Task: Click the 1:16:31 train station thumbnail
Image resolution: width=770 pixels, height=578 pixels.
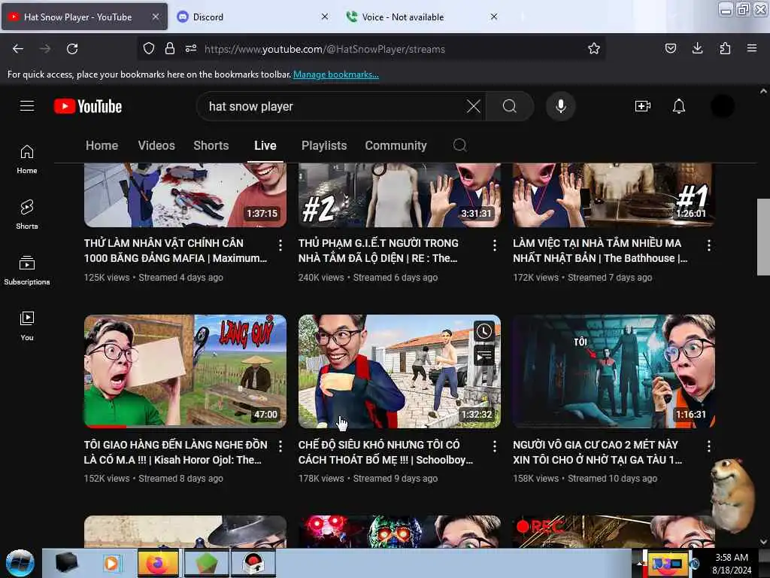Action: [x=614, y=371]
